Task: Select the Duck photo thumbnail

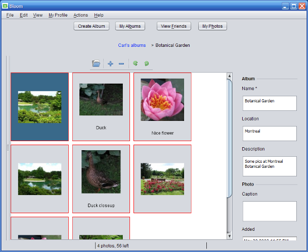Action: [101, 100]
